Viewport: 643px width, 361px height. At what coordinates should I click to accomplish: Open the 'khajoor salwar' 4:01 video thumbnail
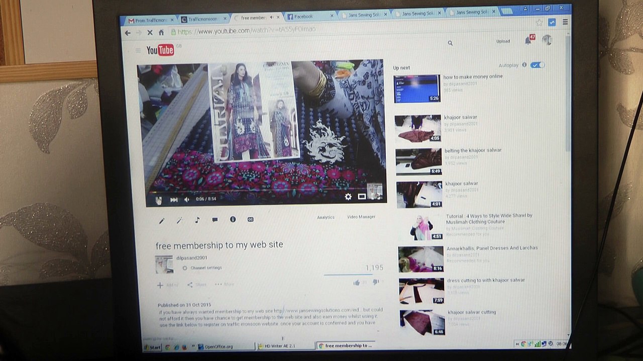(419, 195)
